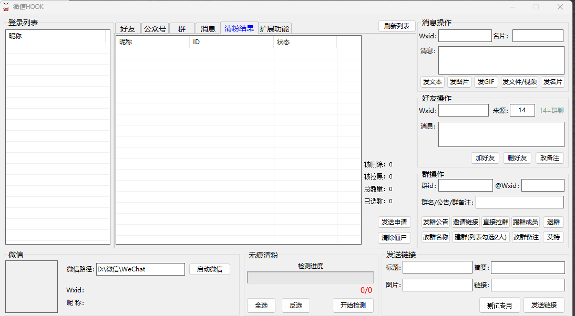Focus the 微信路径 input field
This screenshot has height=316, width=575.
pos(140,269)
